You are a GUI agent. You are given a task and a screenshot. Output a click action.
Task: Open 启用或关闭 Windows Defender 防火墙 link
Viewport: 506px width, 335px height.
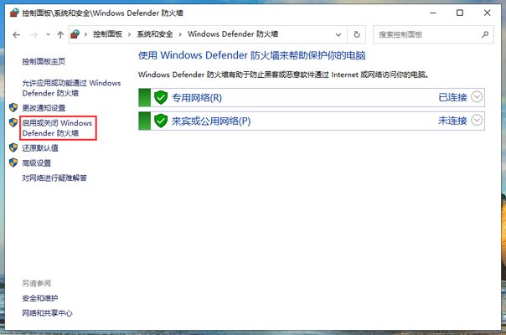[x=57, y=128]
